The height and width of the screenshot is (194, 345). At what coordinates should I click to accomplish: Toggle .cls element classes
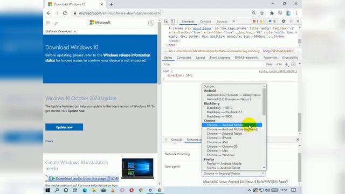279,64
